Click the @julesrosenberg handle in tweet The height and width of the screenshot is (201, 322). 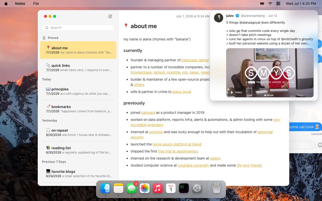pyautogui.click(x=253, y=16)
